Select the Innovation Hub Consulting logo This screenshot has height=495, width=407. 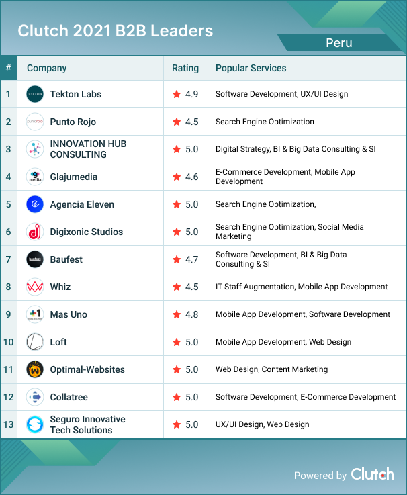[35, 149]
